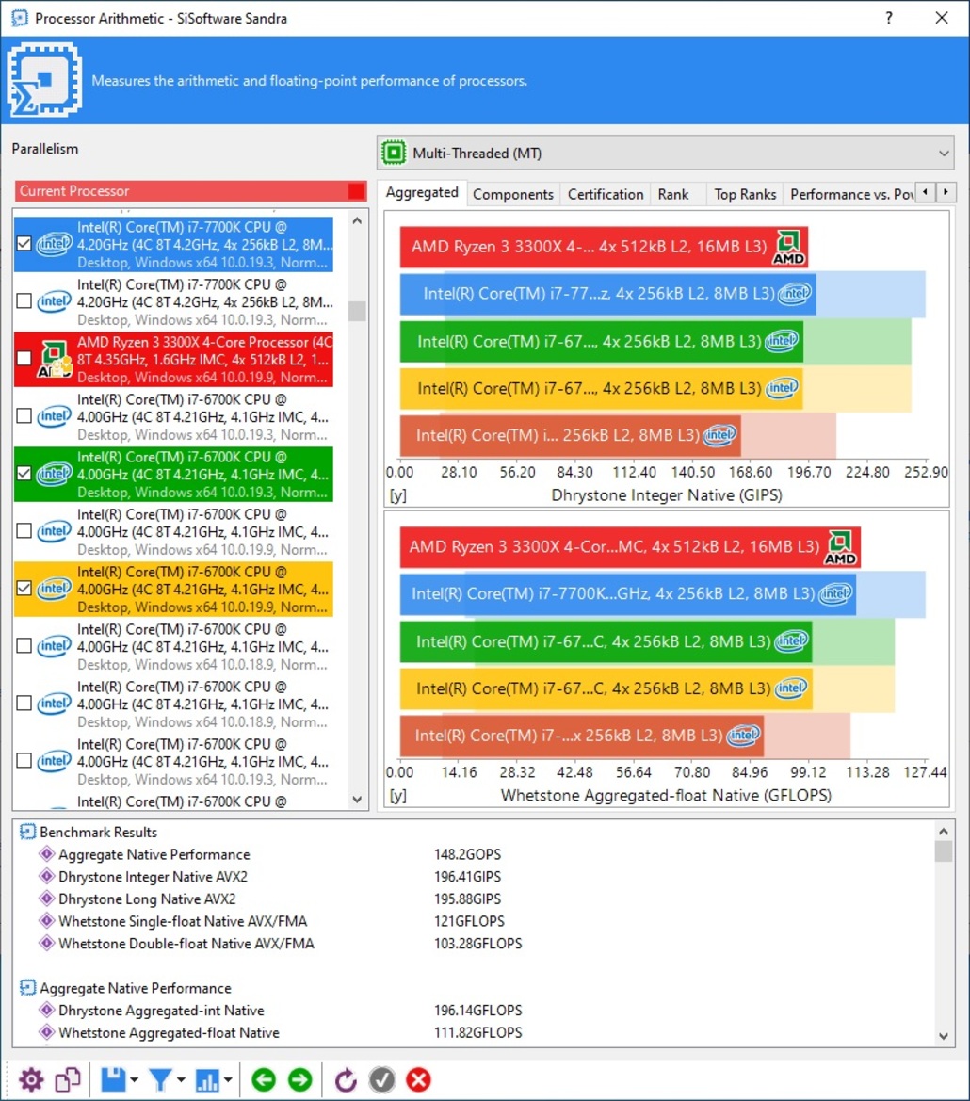970x1101 pixels.
Task: Cancel with the red X icon
Action: [x=418, y=1079]
